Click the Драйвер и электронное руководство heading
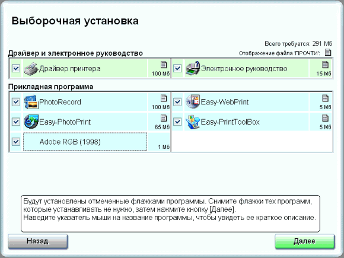This screenshot has height=258, width=344. [75, 53]
